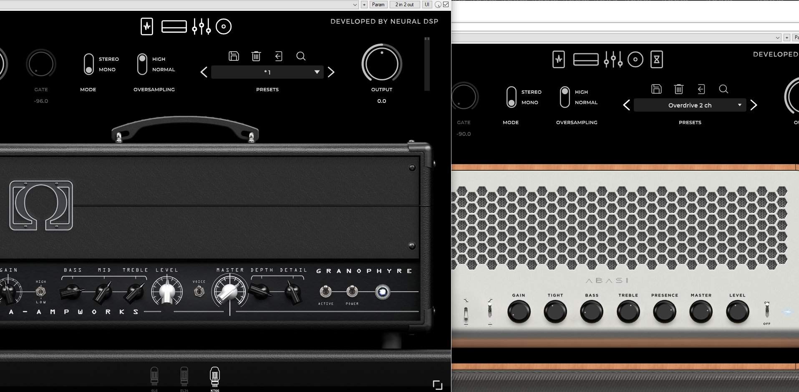The height and width of the screenshot is (392, 799).
Task: Click the Omega logo on Granophyre amp
Action: pos(41,205)
